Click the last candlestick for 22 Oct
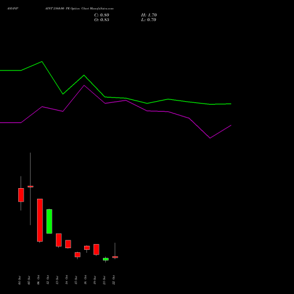The image size is (294, 294). (x=115, y=257)
